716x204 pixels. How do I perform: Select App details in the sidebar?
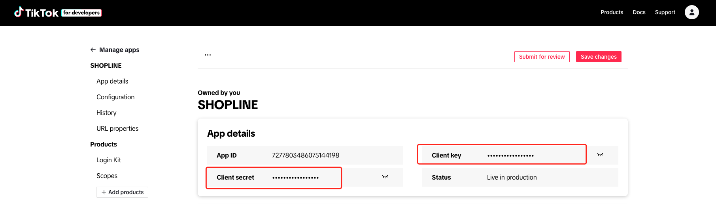[112, 81]
